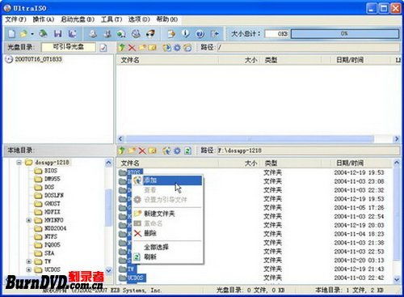This screenshot has width=404, height=297.
Task: Click the Add globe icon in local toolbar
Action: (x=166, y=151)
